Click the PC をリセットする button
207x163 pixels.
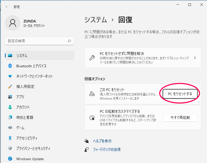point(180,94)
